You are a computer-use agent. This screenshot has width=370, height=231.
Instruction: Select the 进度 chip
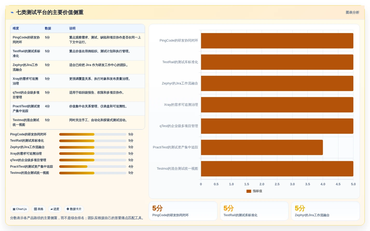click(x=55, y=209)
